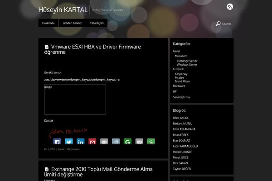Click the vmkmgmt_keyval command text
Screen dimensions: 272x181
(82, 80)
